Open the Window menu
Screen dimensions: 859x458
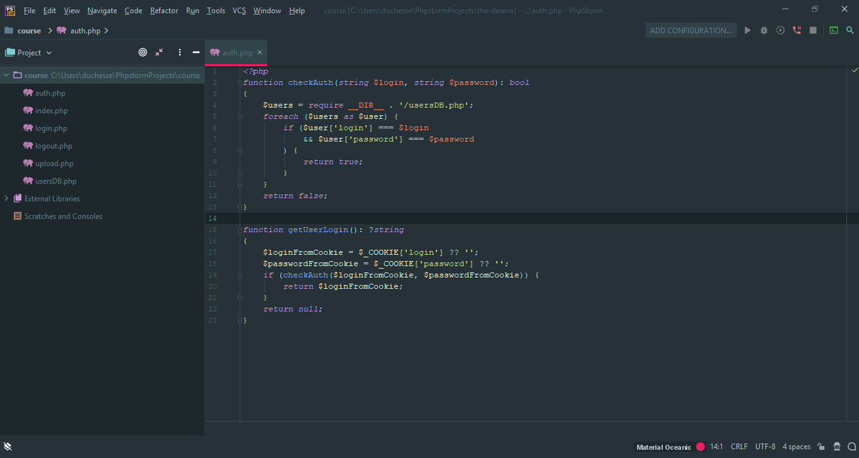267,11
